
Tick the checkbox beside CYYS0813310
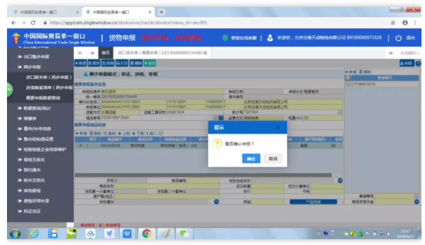click(x=348, y=84)
